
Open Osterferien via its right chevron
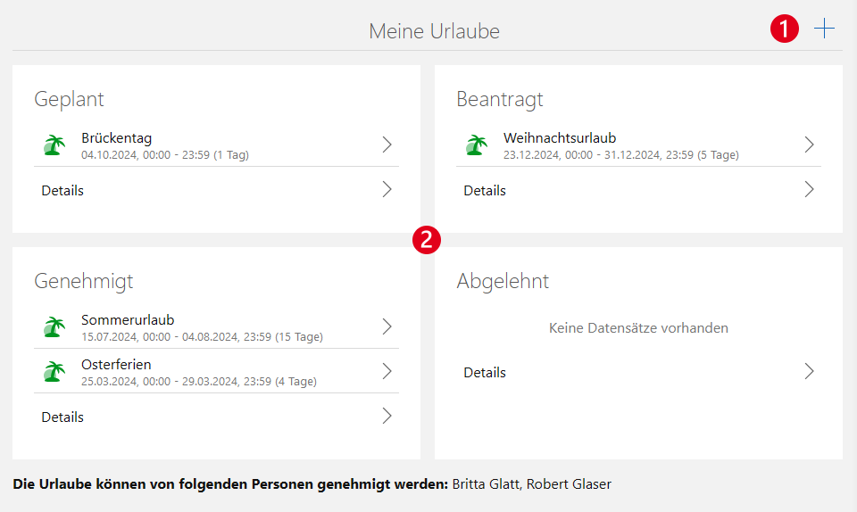[x=387, y=371]
